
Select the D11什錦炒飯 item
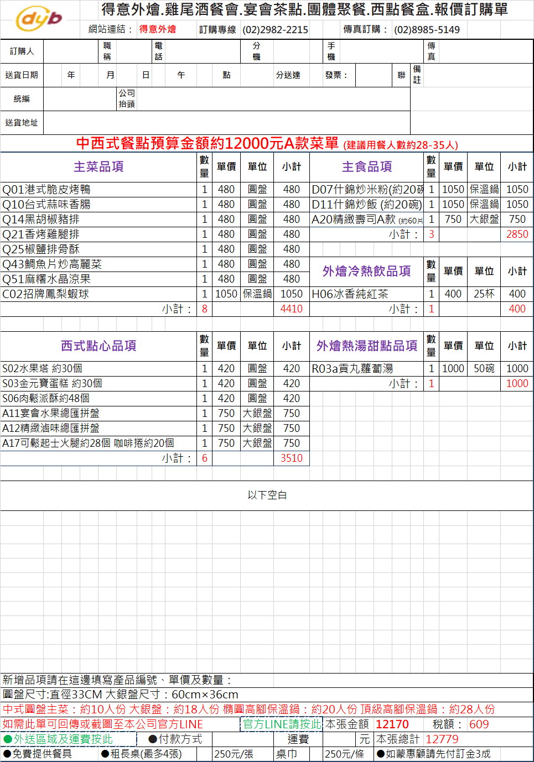click(367, 205)
